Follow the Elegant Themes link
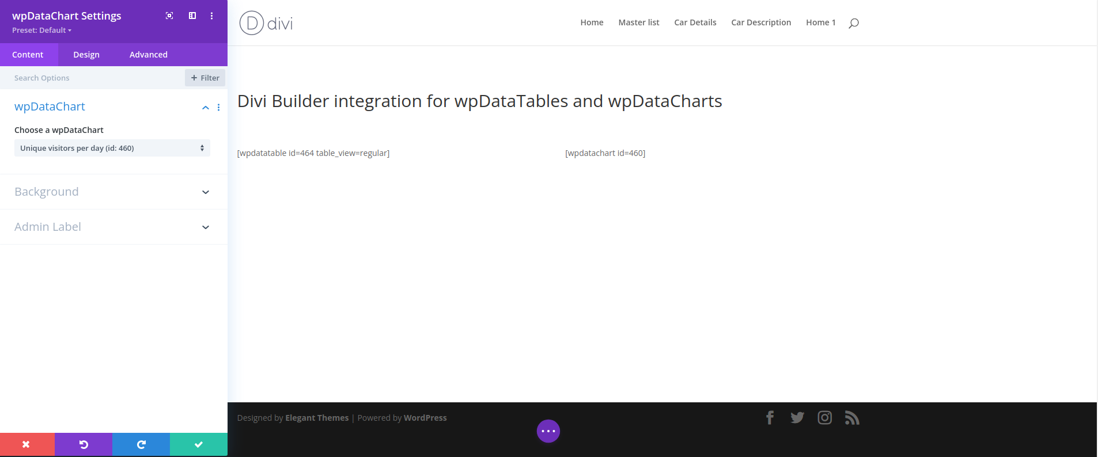 click(x=317, y=418)
